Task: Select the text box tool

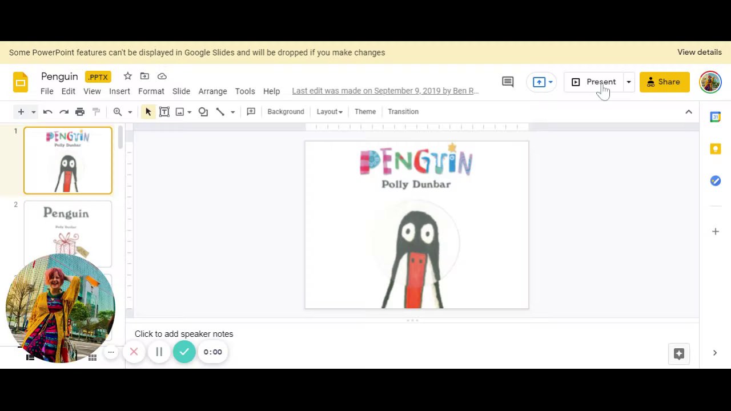Action: coord(164,112)
